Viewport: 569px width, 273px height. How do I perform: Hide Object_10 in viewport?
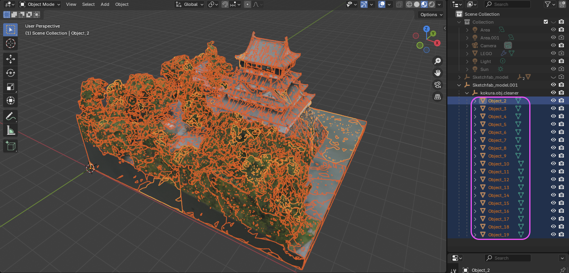[553, 163]
